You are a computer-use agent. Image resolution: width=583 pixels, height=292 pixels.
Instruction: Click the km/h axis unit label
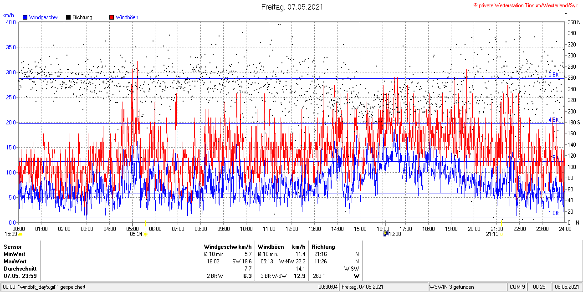[x=8, y=15]
